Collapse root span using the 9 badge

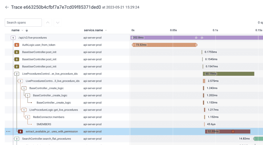(13, 38)
